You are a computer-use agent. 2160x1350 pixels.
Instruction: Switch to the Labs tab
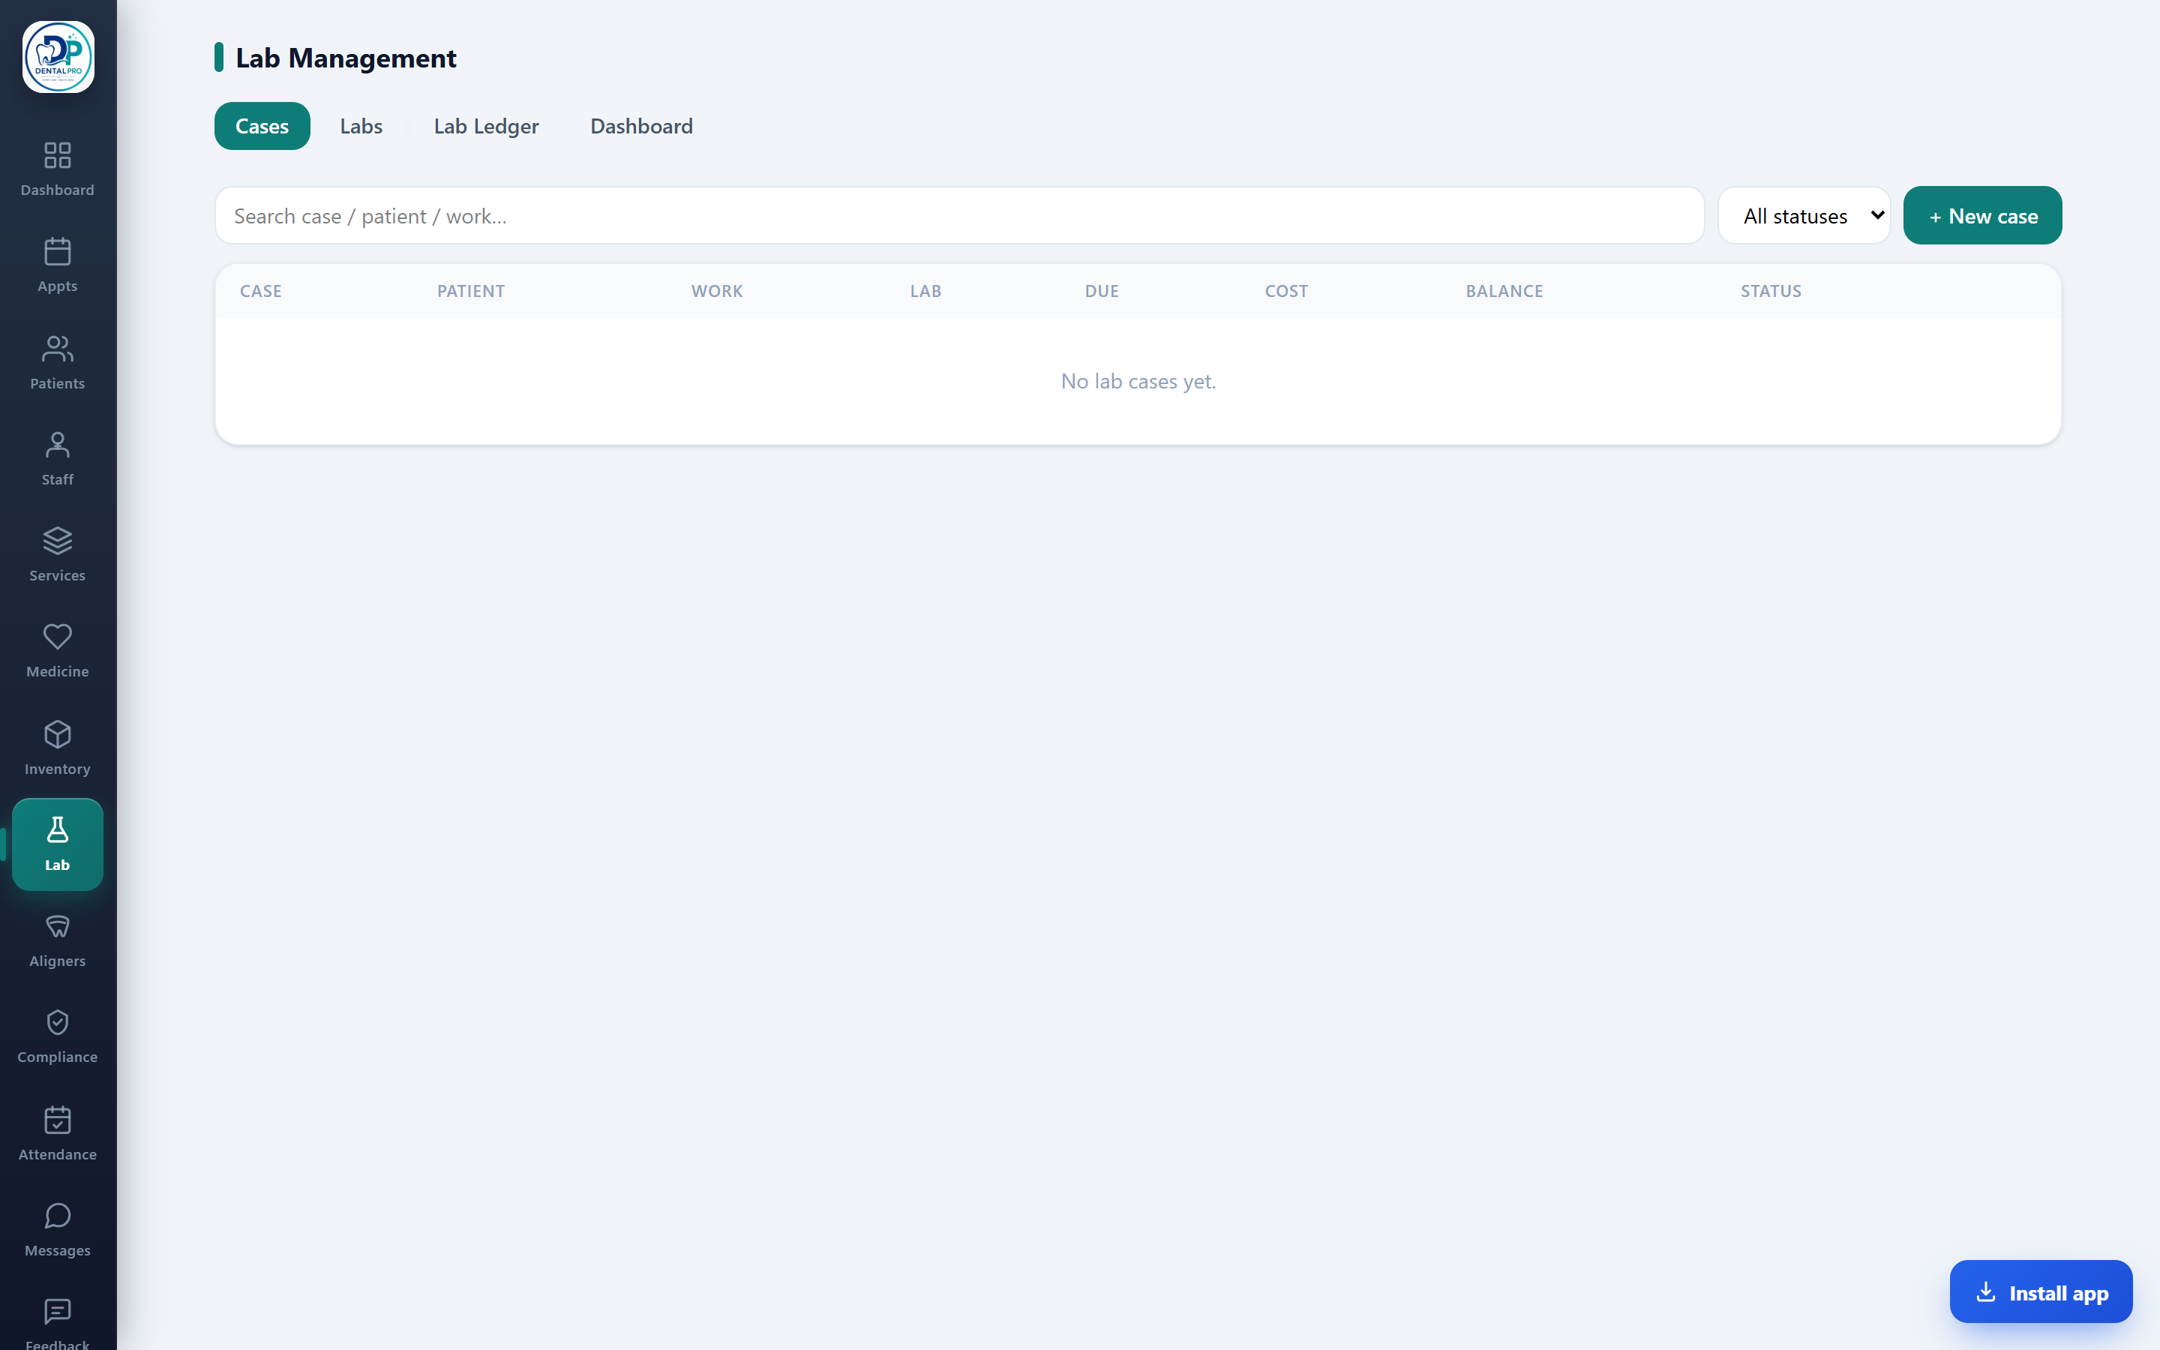tap(361, 126)
